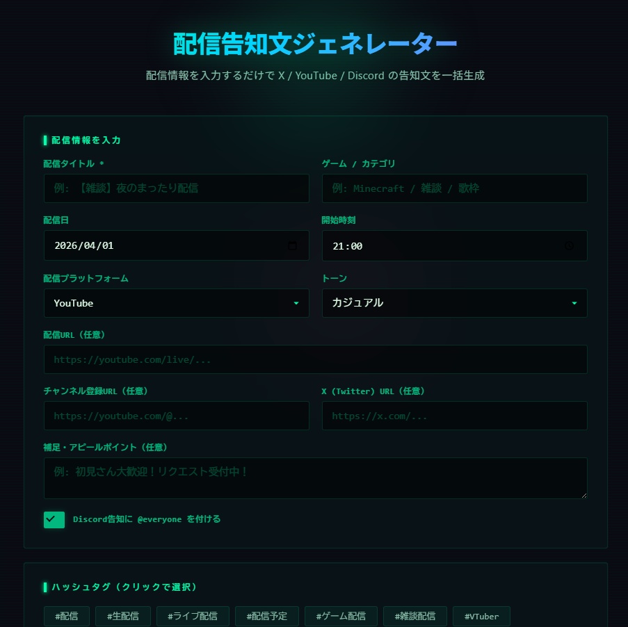Focus the 補足・アピールポイント textarea
Image resolution: width=628 pixels, height=627 pixels.
[315, 478]
